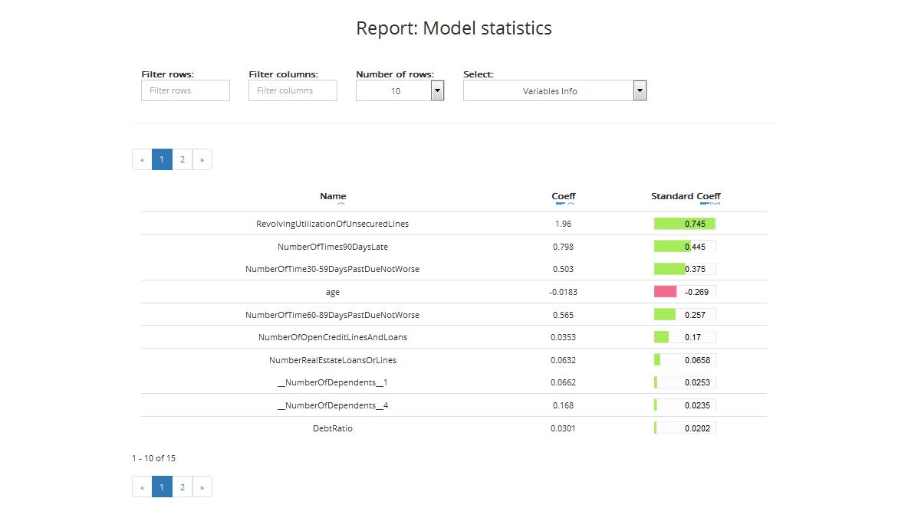Image resolution: width=908 pixels, height=508 pixels.
Task: Click the sort arrow under Coeff header
Action: pos(569,205)
